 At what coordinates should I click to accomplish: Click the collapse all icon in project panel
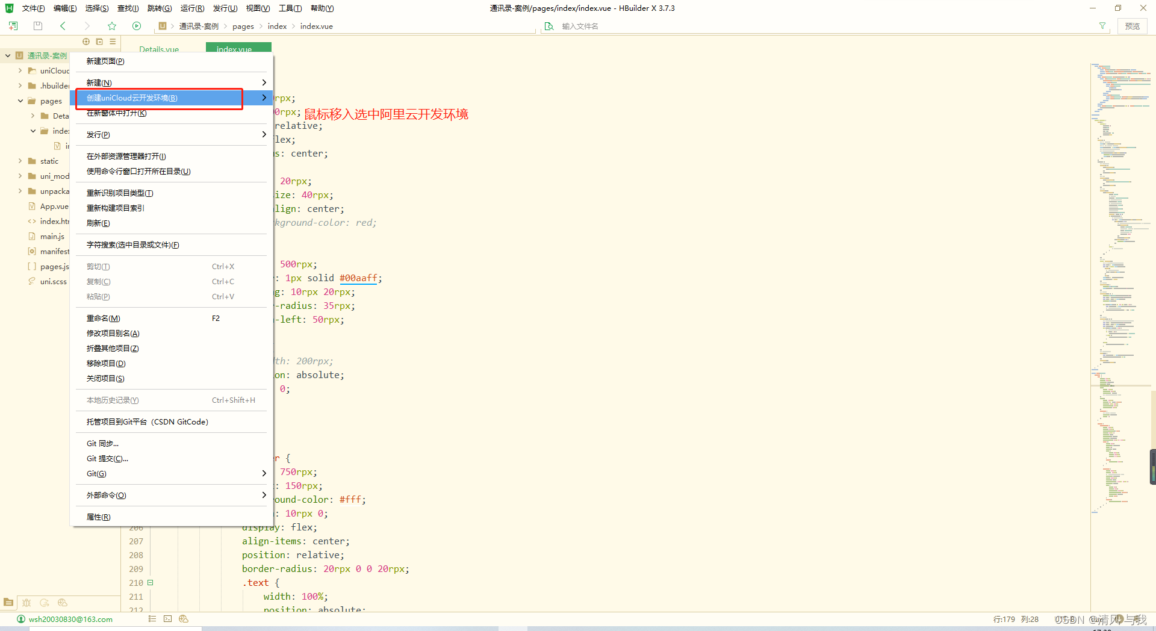coord(99,42)
